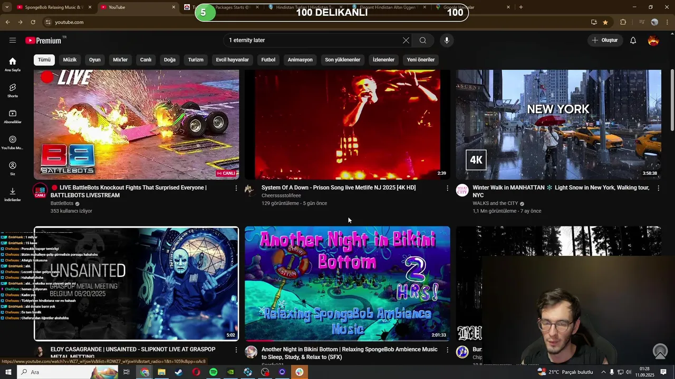
Task: Open LIVE BattleBots Knockout Fights title
Action: coord(129,192)
